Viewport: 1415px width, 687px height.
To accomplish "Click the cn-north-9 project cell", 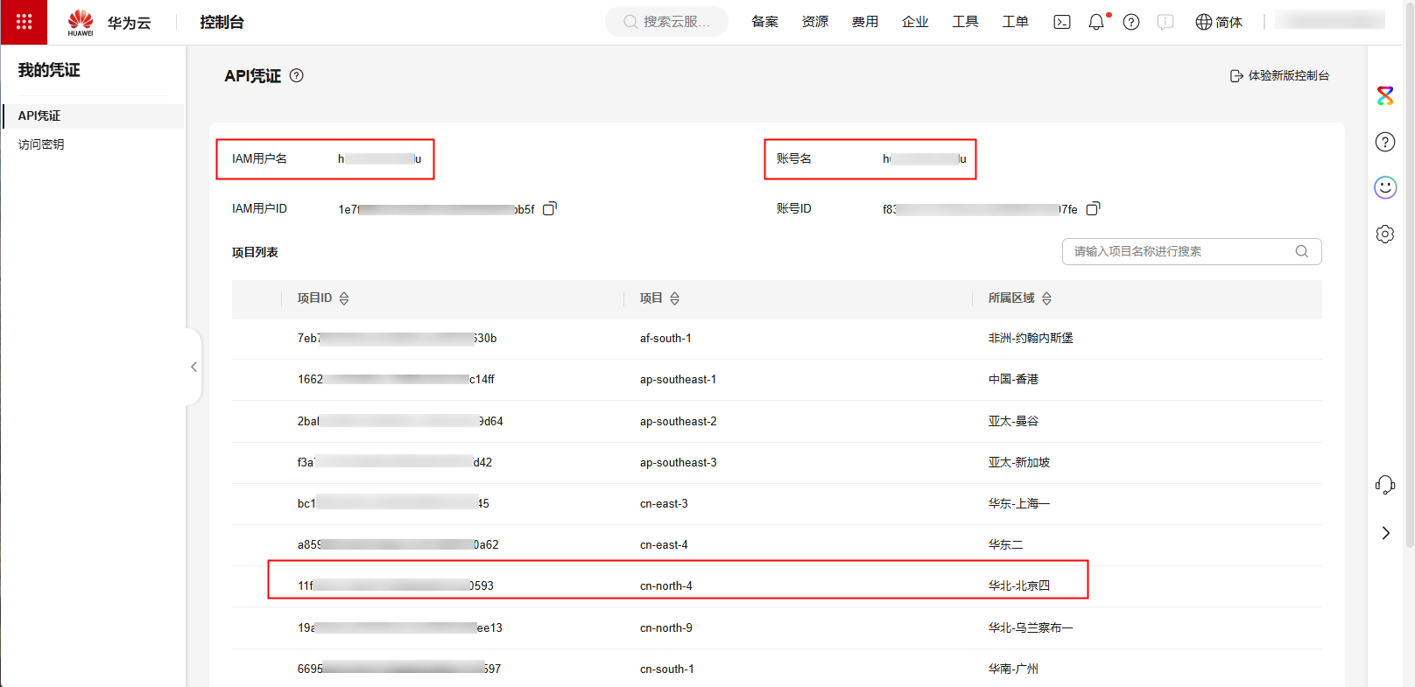I will 665,628.
